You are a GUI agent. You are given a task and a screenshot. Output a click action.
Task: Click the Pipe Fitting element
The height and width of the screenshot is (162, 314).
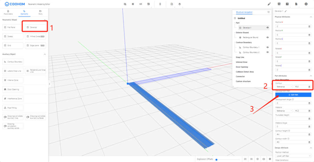13,108
